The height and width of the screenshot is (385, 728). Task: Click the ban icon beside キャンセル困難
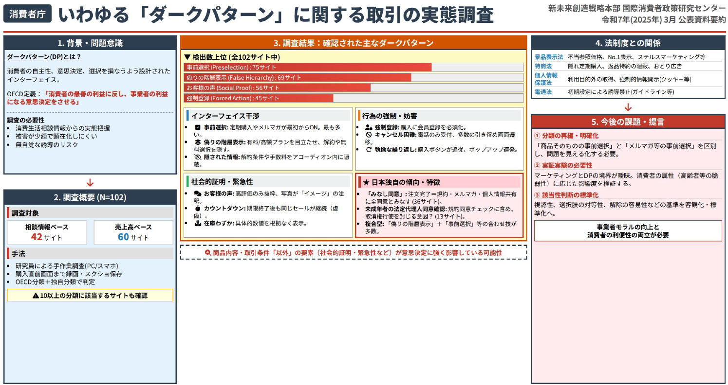(369, 135)
